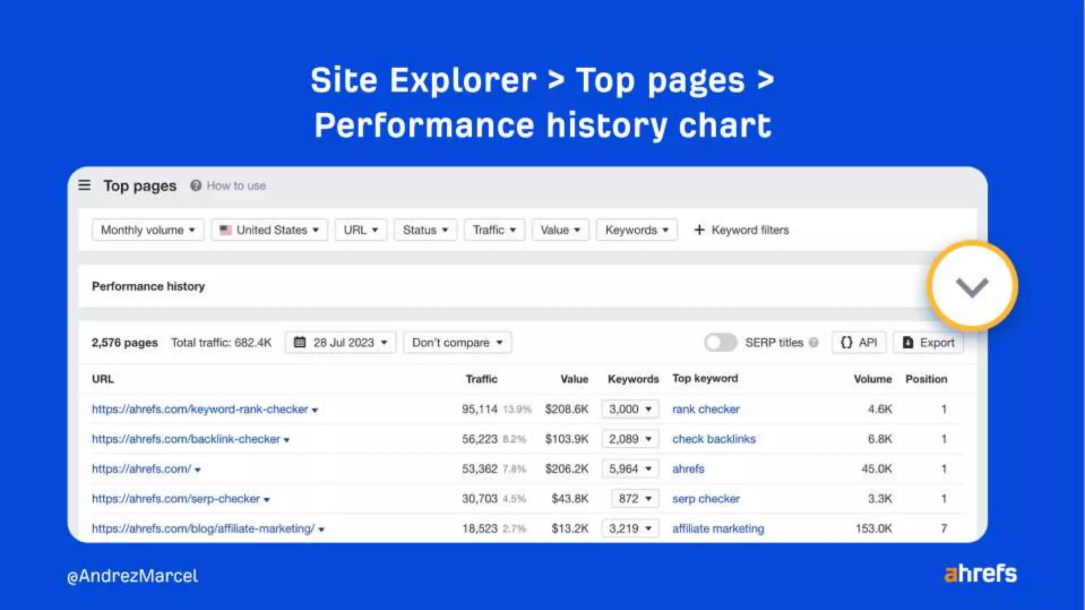Sort by the Volume column header
The width and height of the screenshot is (1085, 610).
873,379
